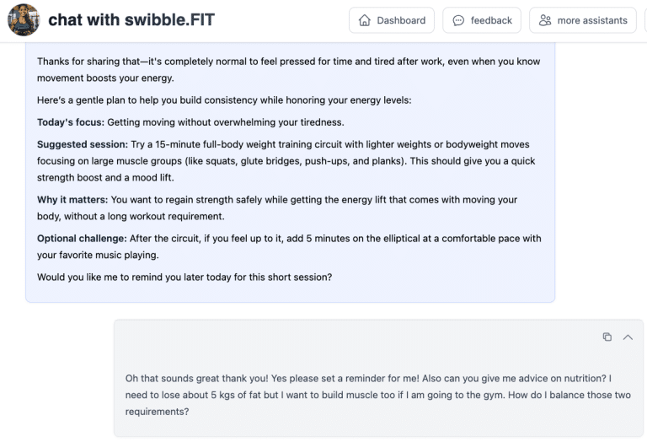The height and width of the screenshot is (442, 647).
Task: Click the speech bubble feedback icon
Action: point(458,20)
